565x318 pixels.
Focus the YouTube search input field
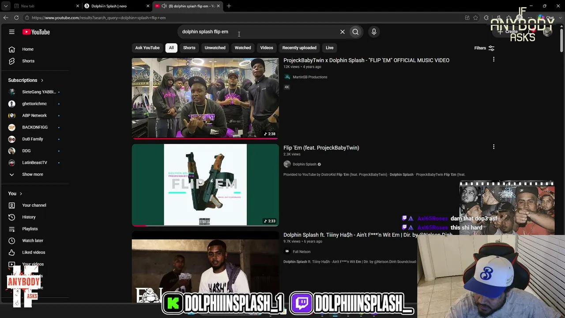[258, 32]
